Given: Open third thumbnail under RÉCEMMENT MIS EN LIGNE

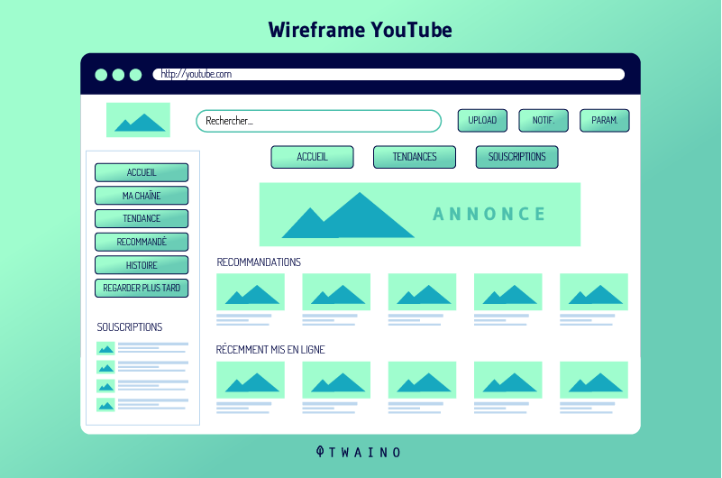Looking at the screenshot, I should (x=422, y=380).
